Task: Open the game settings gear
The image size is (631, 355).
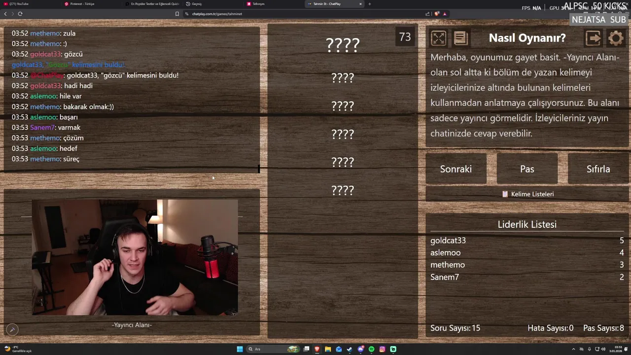Action: click(615, 38)
